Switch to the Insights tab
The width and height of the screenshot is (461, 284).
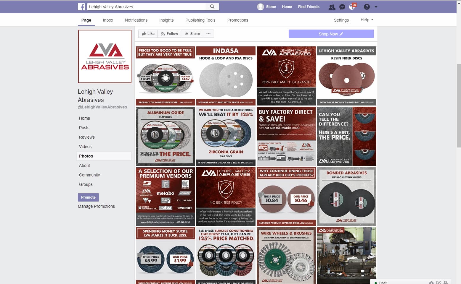click(x=166, y=20)
